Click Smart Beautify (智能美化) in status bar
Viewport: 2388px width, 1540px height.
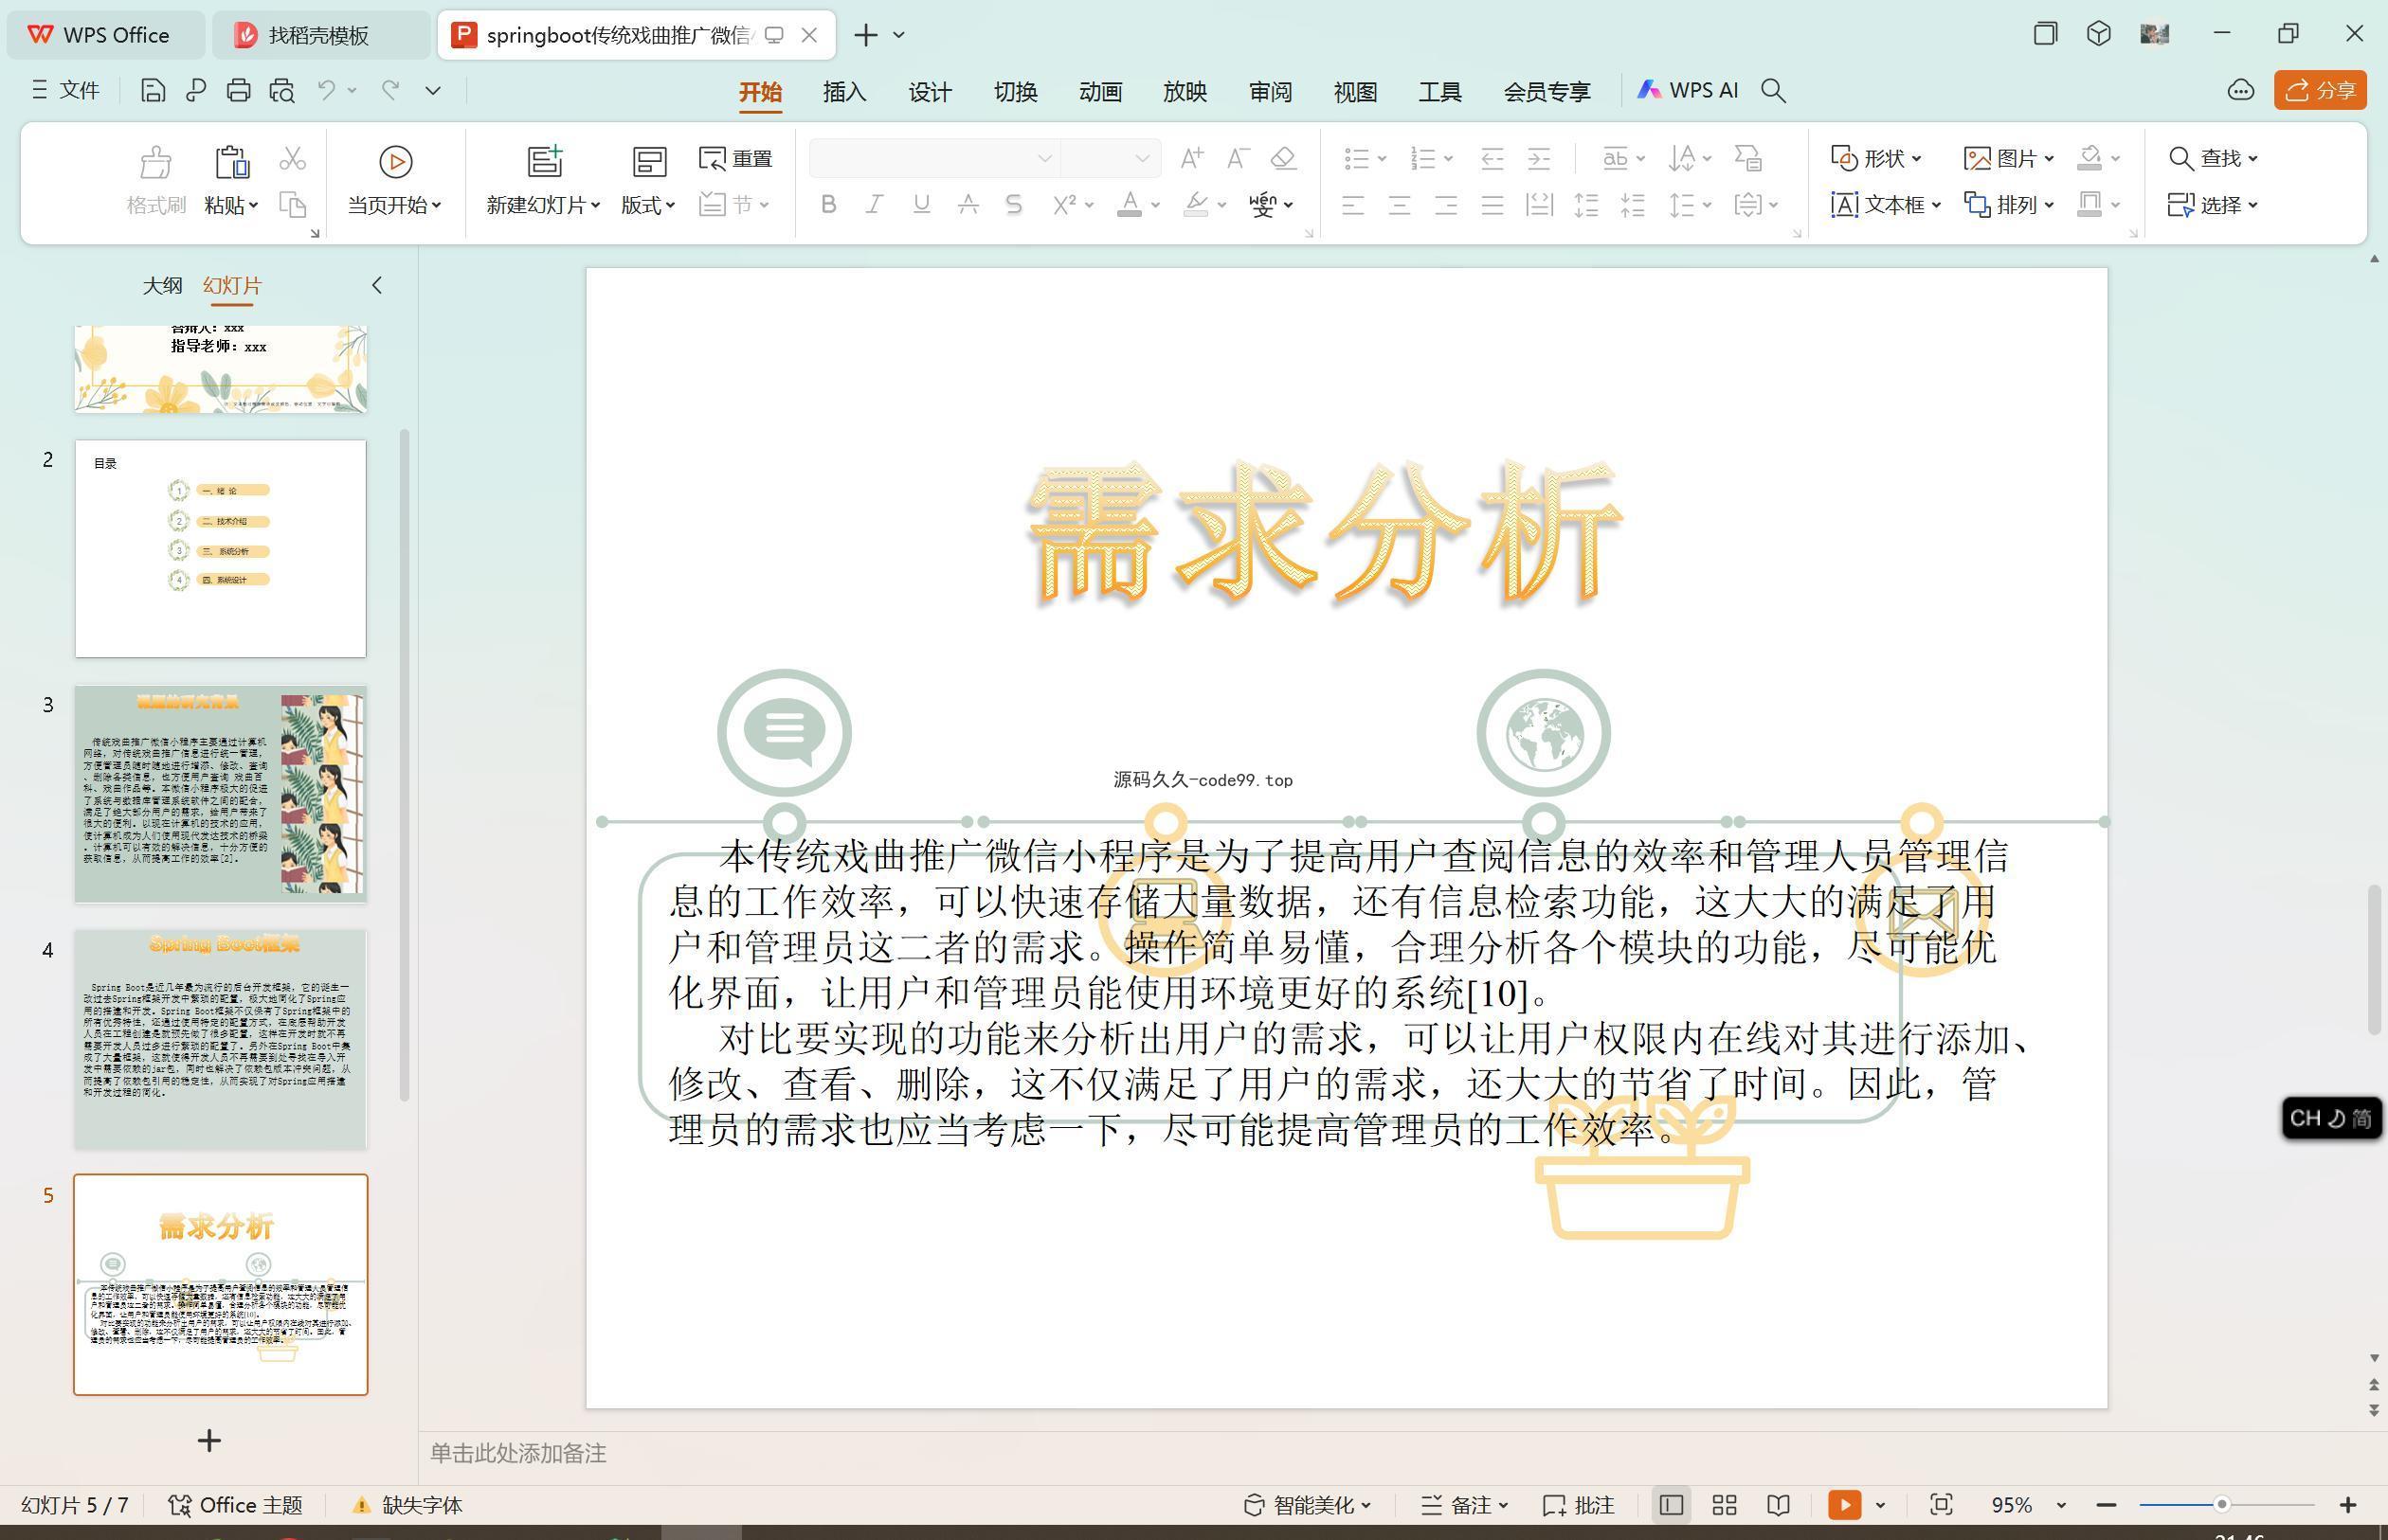click(x=1307, y=1505)
